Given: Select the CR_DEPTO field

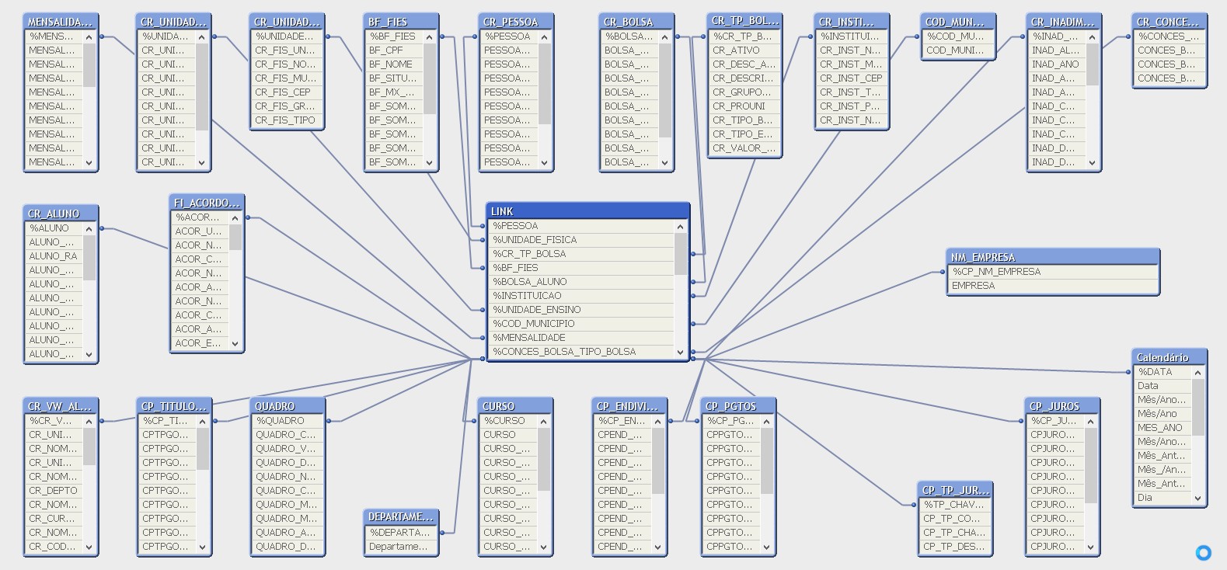Looking at the screenshot, I should [54, 491].
